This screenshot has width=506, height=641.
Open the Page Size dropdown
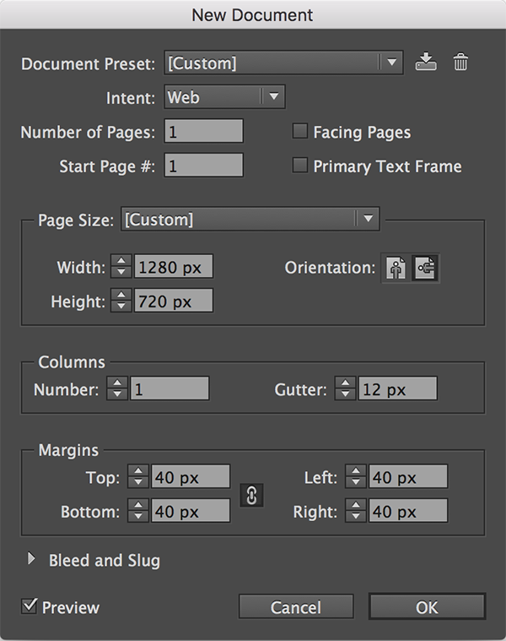250,219
